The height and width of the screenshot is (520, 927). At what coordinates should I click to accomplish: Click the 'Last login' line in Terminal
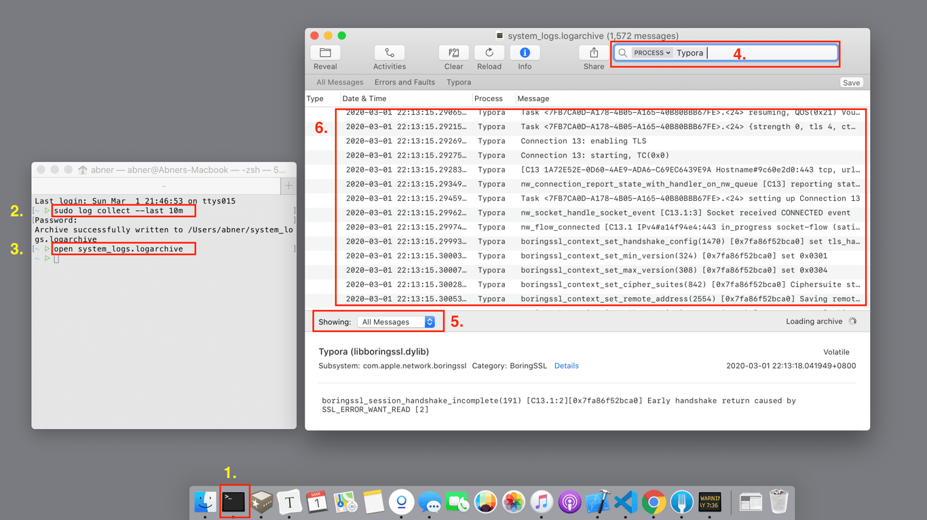point(135,201)
